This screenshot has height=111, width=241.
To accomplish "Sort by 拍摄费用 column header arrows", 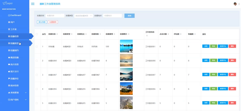I will coord(114,34).
